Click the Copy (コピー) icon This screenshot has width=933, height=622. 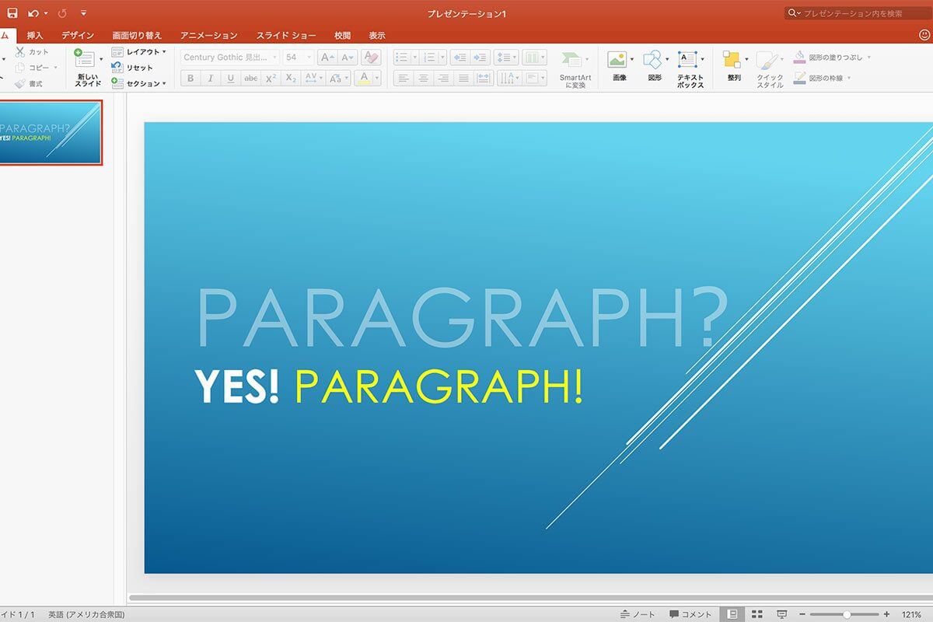click(x=20, y=68)
